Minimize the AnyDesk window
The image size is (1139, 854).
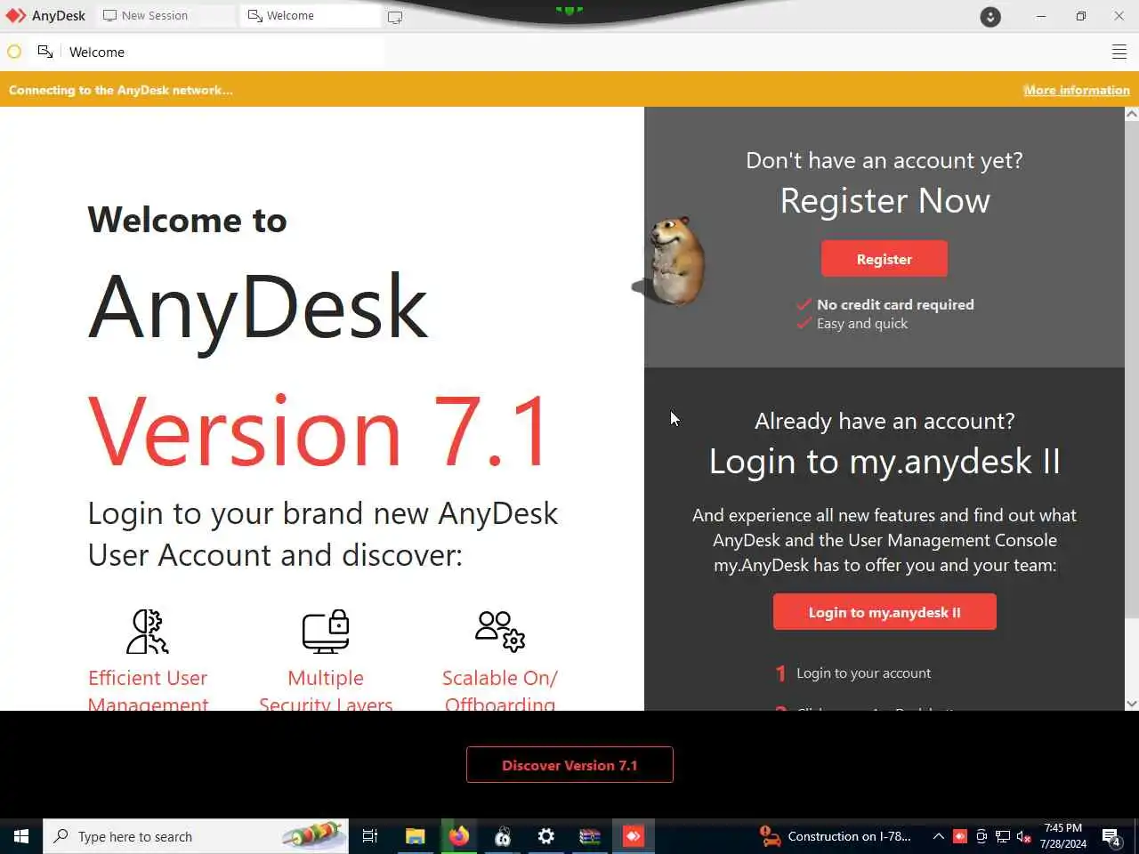1041,16
